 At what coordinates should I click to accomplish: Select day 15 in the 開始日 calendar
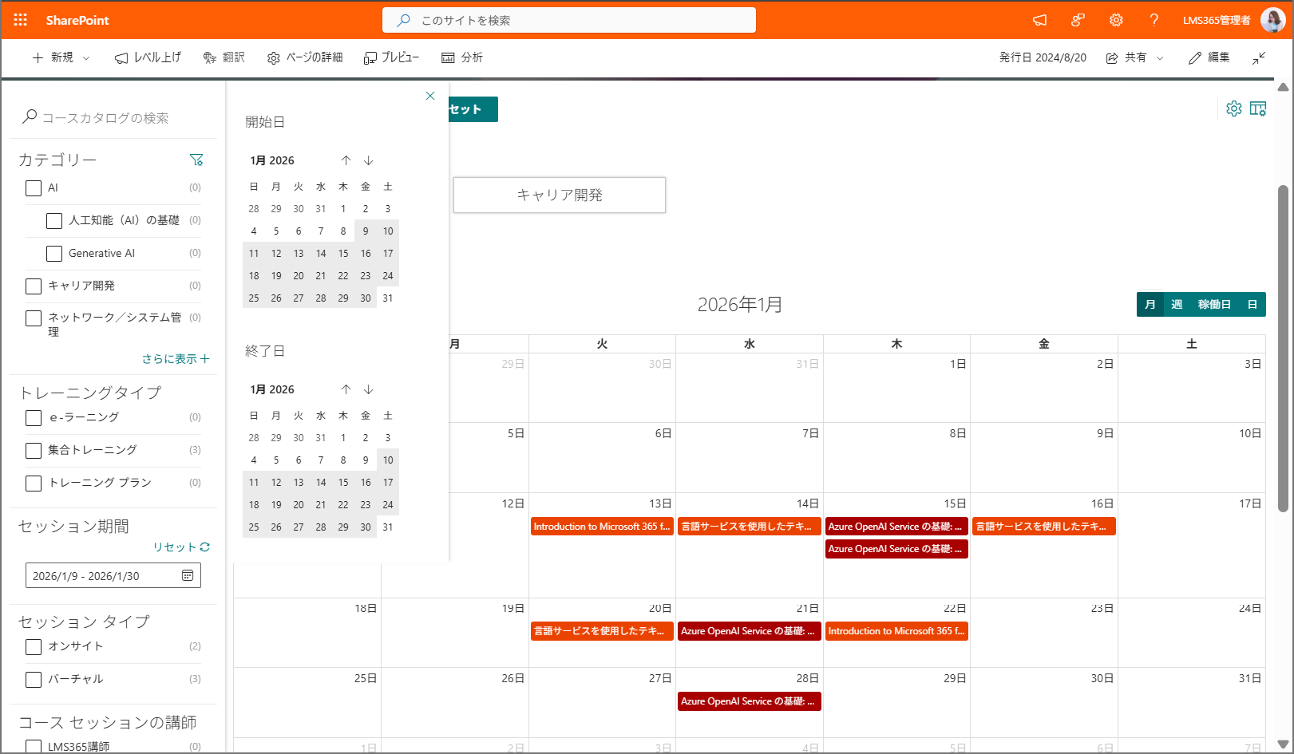click(x=343, y=254)
